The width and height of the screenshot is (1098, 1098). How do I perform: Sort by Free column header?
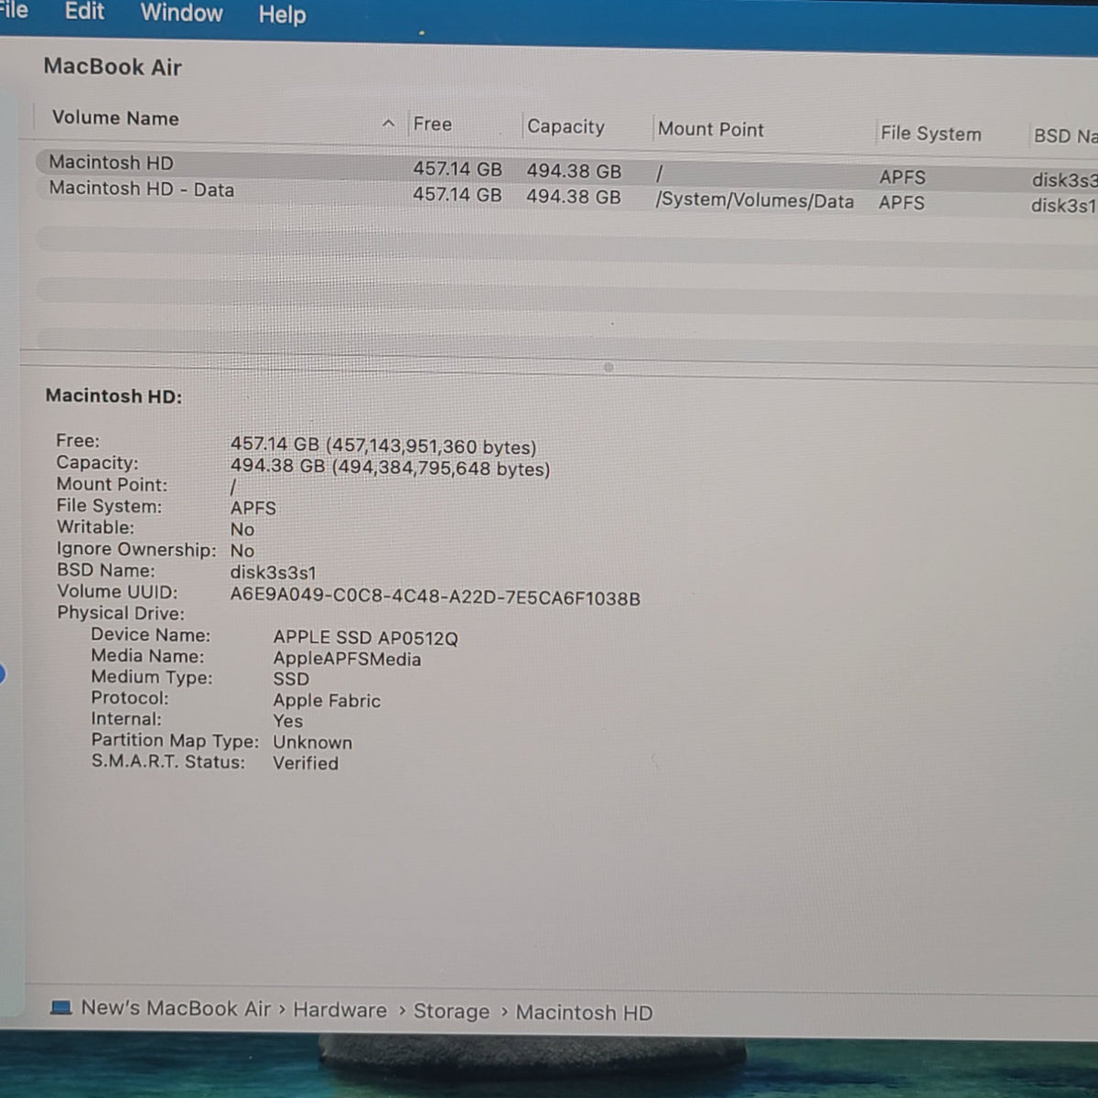433,124
